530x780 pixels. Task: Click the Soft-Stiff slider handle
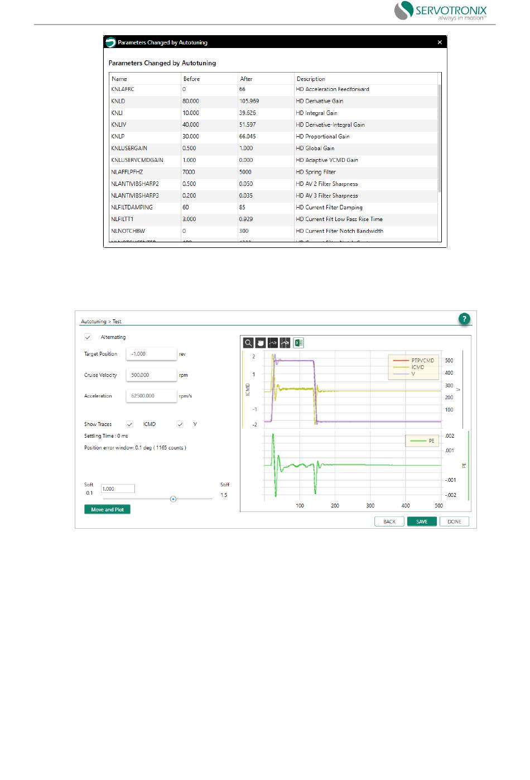click(x=173, y=499)
